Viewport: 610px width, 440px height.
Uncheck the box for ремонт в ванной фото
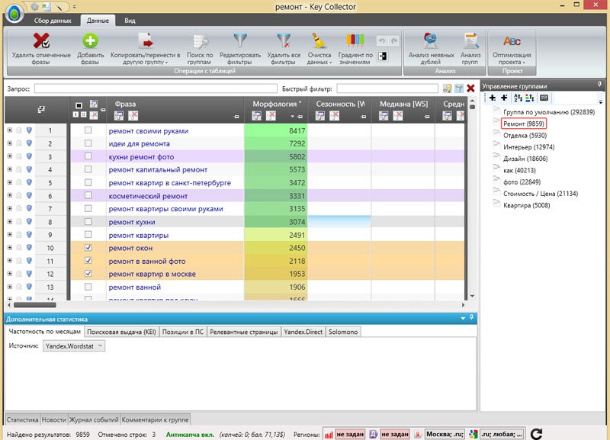pos(88,261)
